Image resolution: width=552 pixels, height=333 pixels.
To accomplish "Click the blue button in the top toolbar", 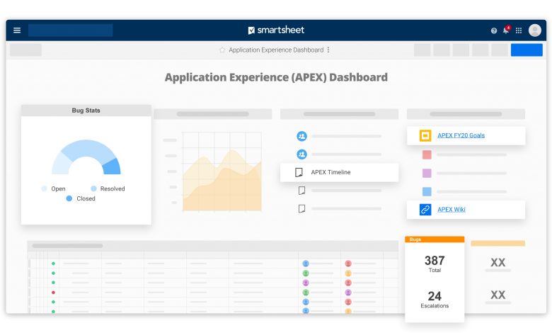I will [526, 50].
